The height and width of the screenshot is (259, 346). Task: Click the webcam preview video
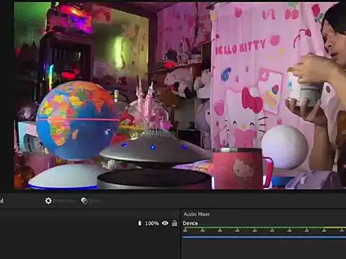point(179,96)
